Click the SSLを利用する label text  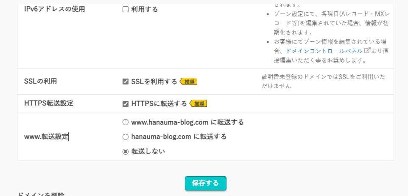[x=154, y=82]
